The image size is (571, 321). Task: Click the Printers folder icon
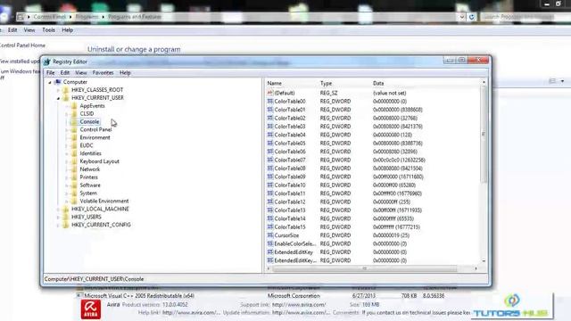click(74, 177)
